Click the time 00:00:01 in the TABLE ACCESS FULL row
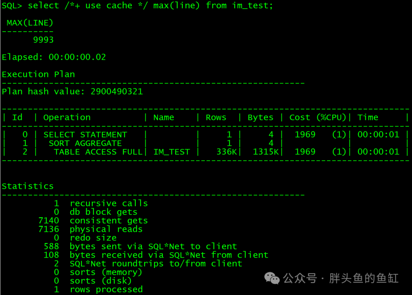 tap(378, 152)
